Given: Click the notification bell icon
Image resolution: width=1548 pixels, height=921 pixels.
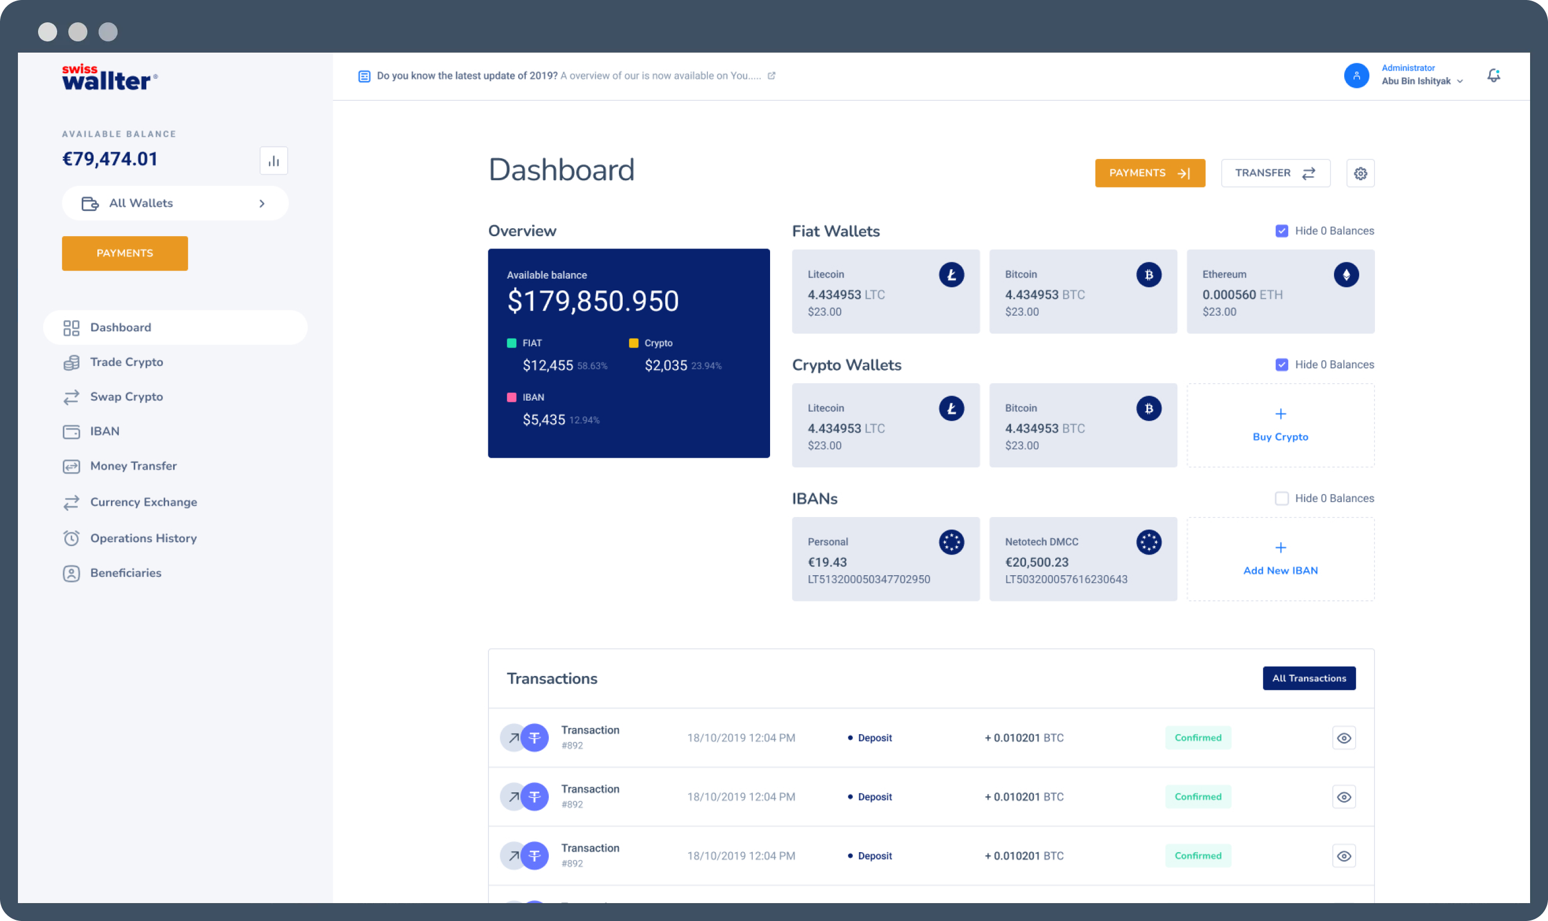Looking at the screenshot, I should (x=1493, y=76).
